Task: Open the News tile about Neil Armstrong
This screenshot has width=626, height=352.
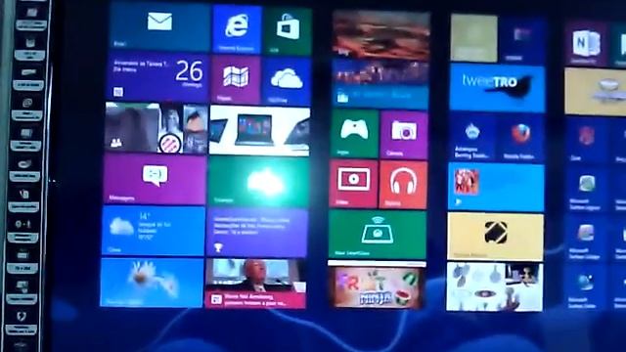Action: tap(255, 284)
